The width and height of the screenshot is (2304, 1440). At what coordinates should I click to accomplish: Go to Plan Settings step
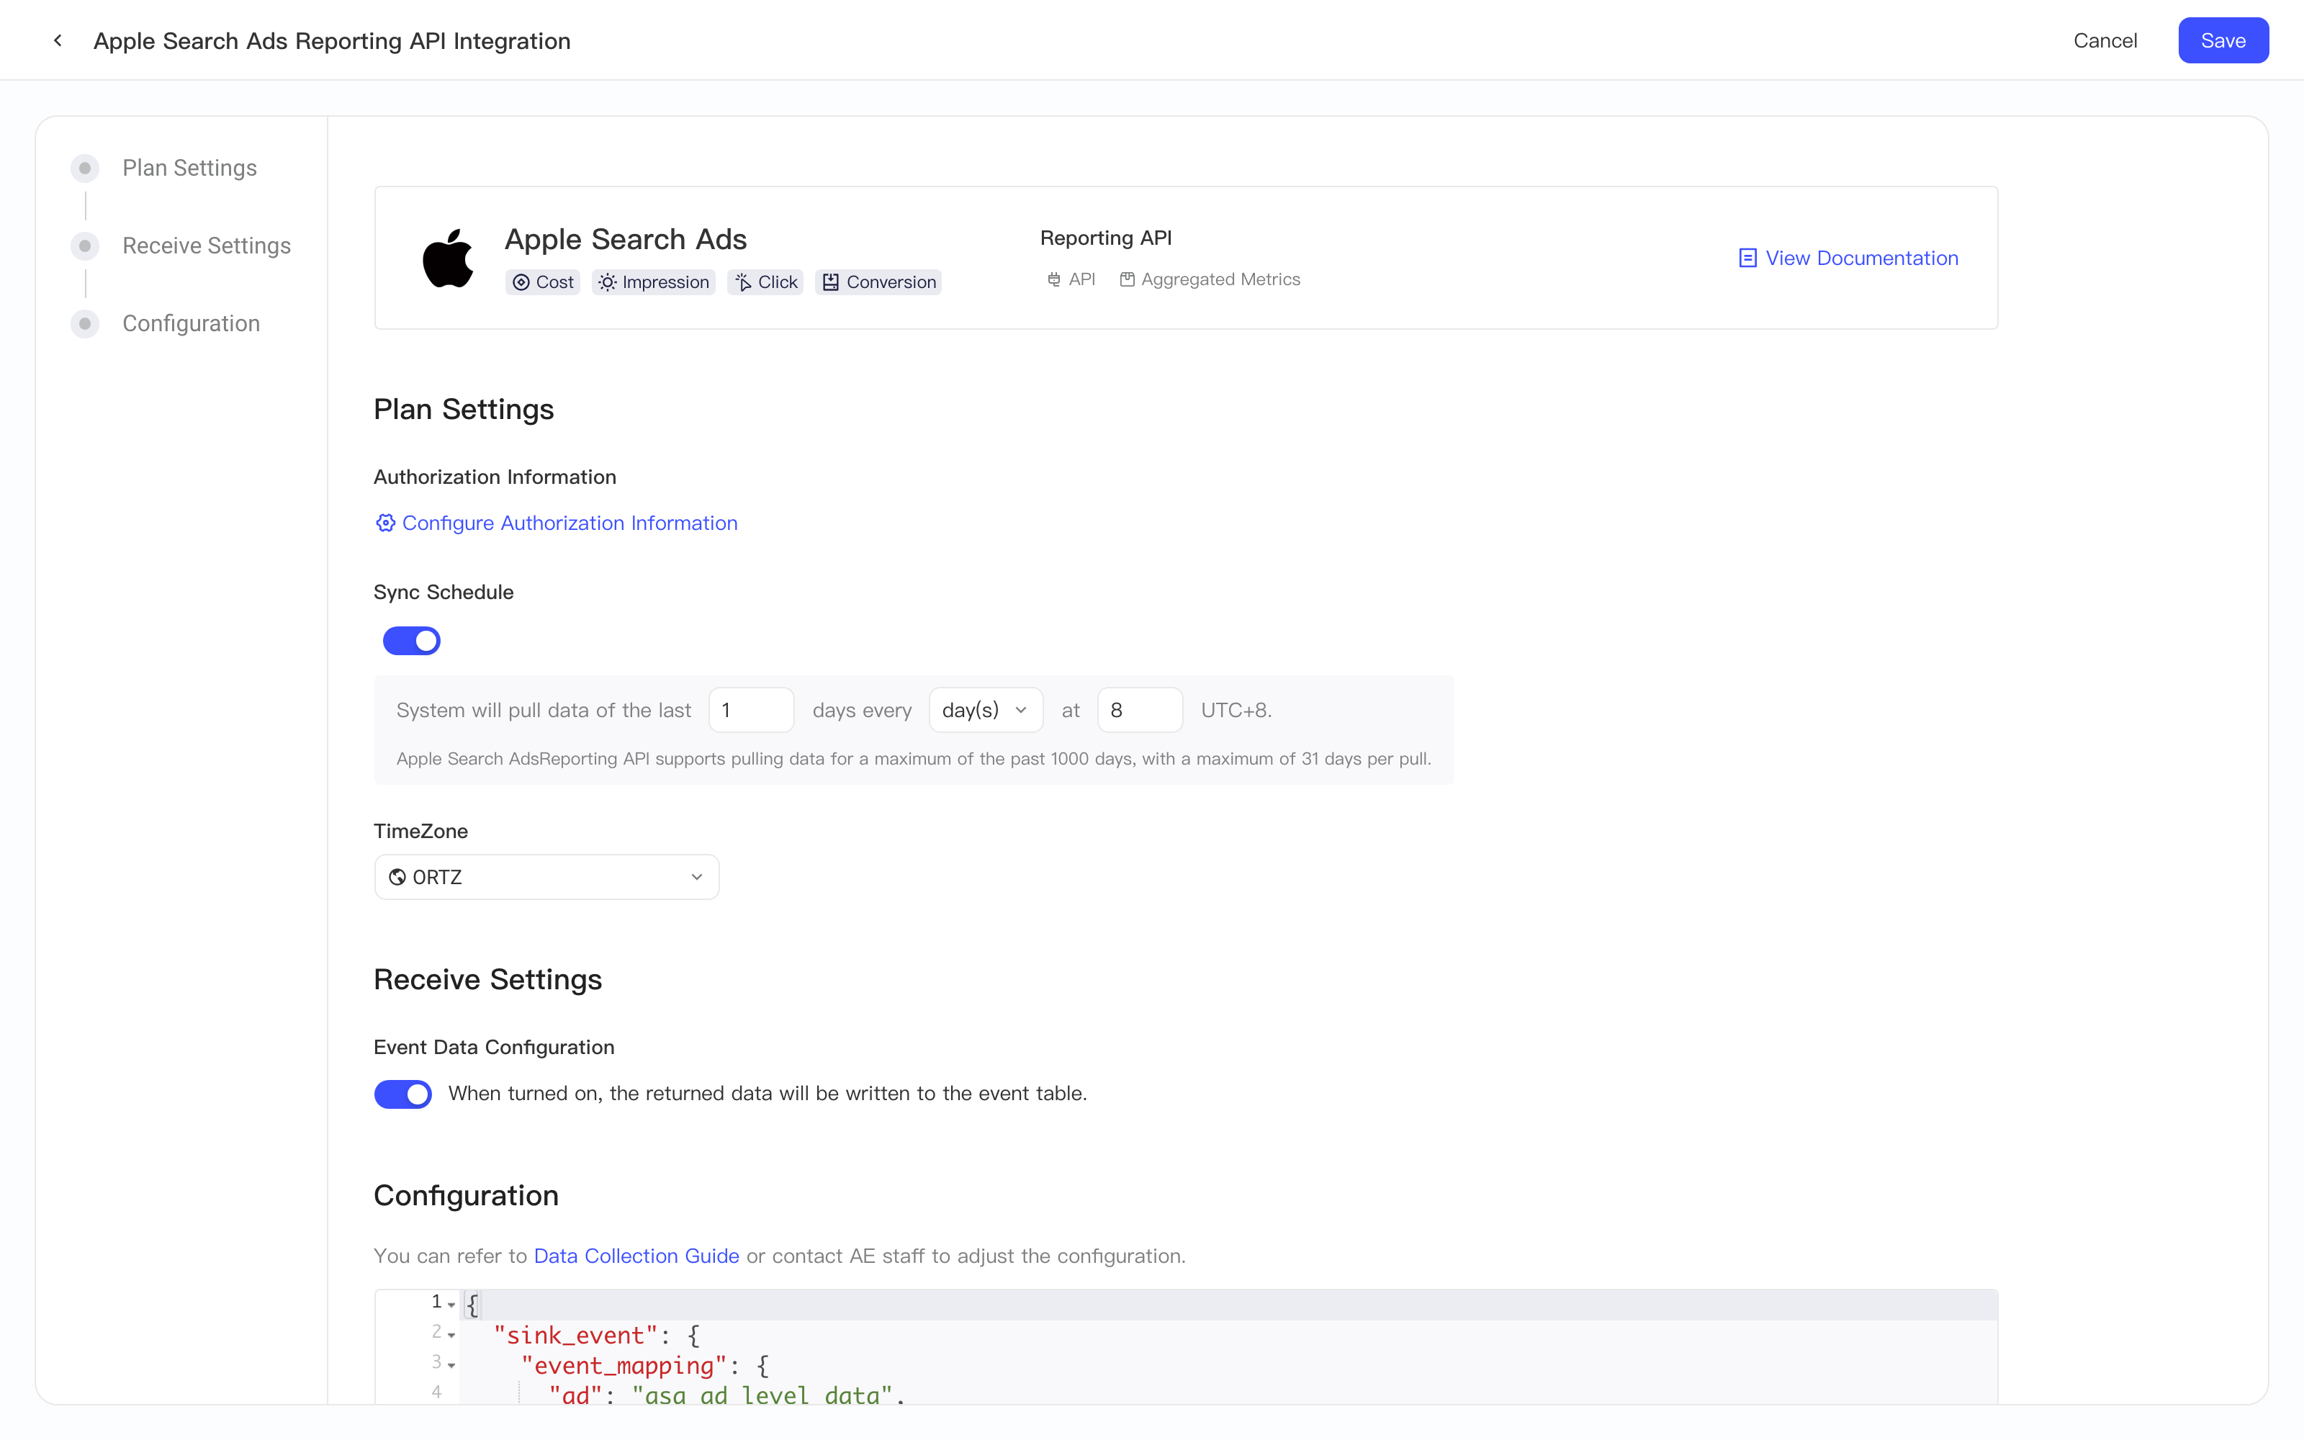click(189, 168)
